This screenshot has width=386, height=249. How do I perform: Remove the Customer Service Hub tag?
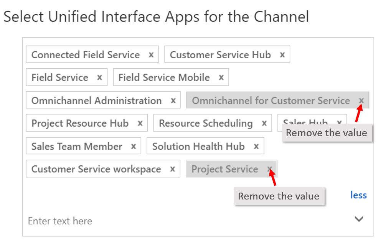point(282,55)
